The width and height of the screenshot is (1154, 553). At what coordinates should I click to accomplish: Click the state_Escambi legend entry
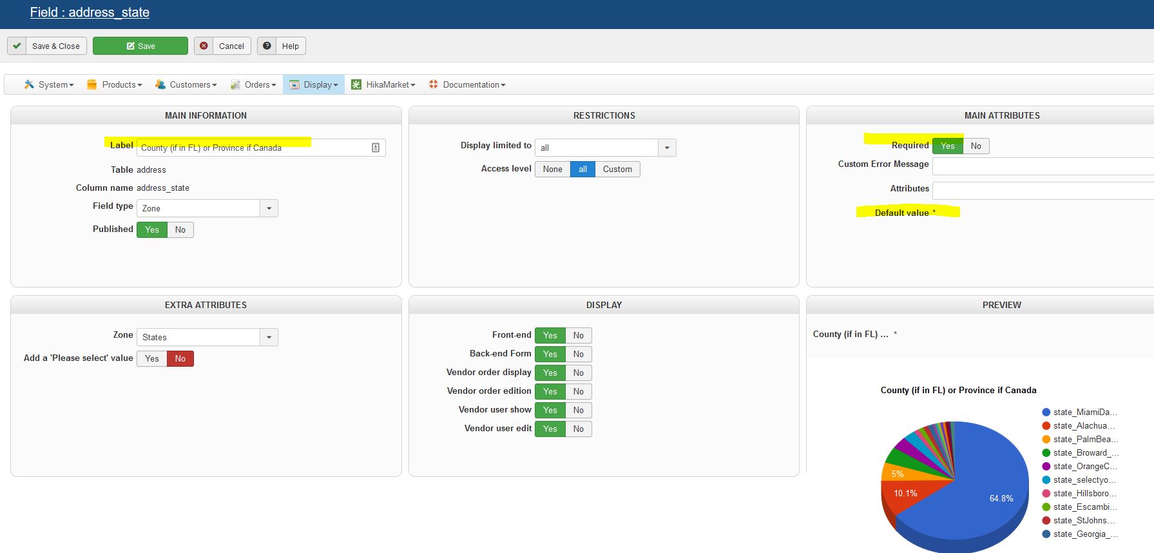point(1081,507)
